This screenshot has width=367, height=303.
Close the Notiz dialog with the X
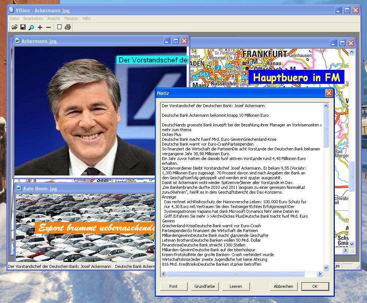coord(329,93)
